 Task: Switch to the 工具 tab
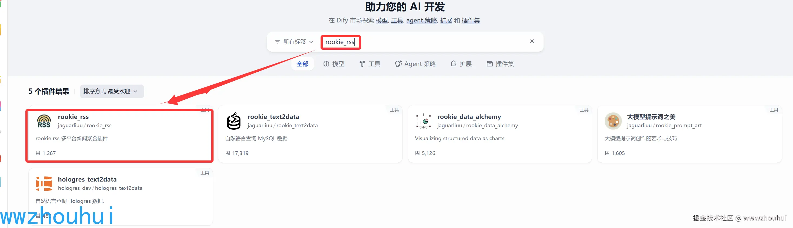(370, 64)
